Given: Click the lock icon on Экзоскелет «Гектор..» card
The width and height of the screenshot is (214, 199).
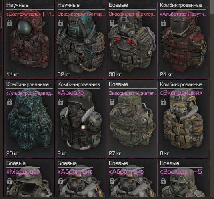Looking at the screenshot, I should pyautogui.click(x=112, y=23).
